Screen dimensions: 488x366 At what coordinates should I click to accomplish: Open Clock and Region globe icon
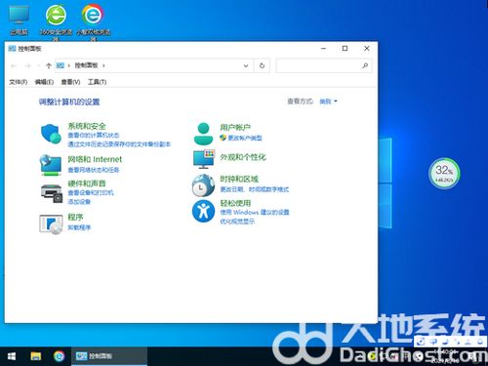coord(203,185)
